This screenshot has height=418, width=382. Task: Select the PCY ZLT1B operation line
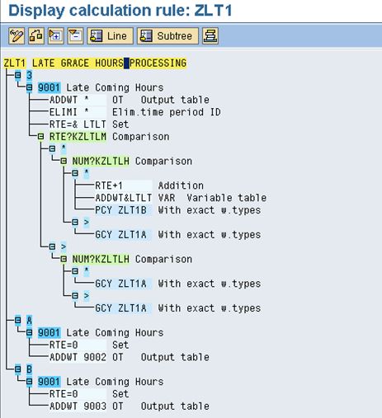coord(177,210)
